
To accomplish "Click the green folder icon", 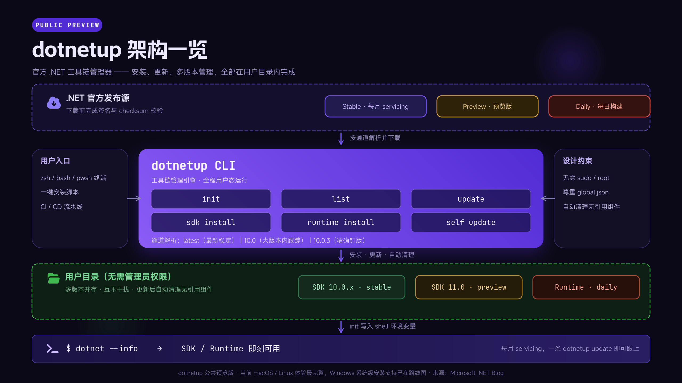I will tap(54, 278).
